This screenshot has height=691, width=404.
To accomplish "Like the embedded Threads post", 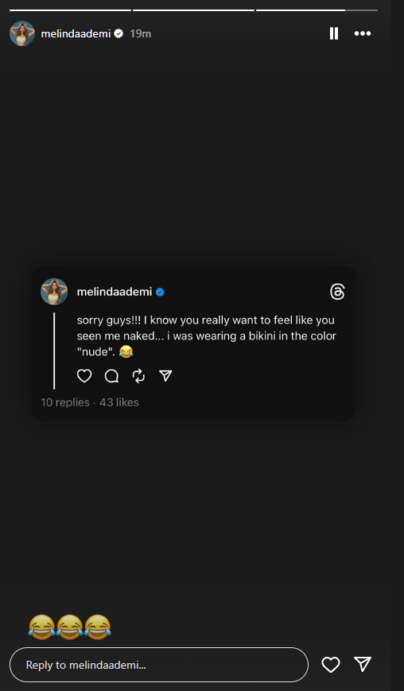I will click(x=84, y=375).
